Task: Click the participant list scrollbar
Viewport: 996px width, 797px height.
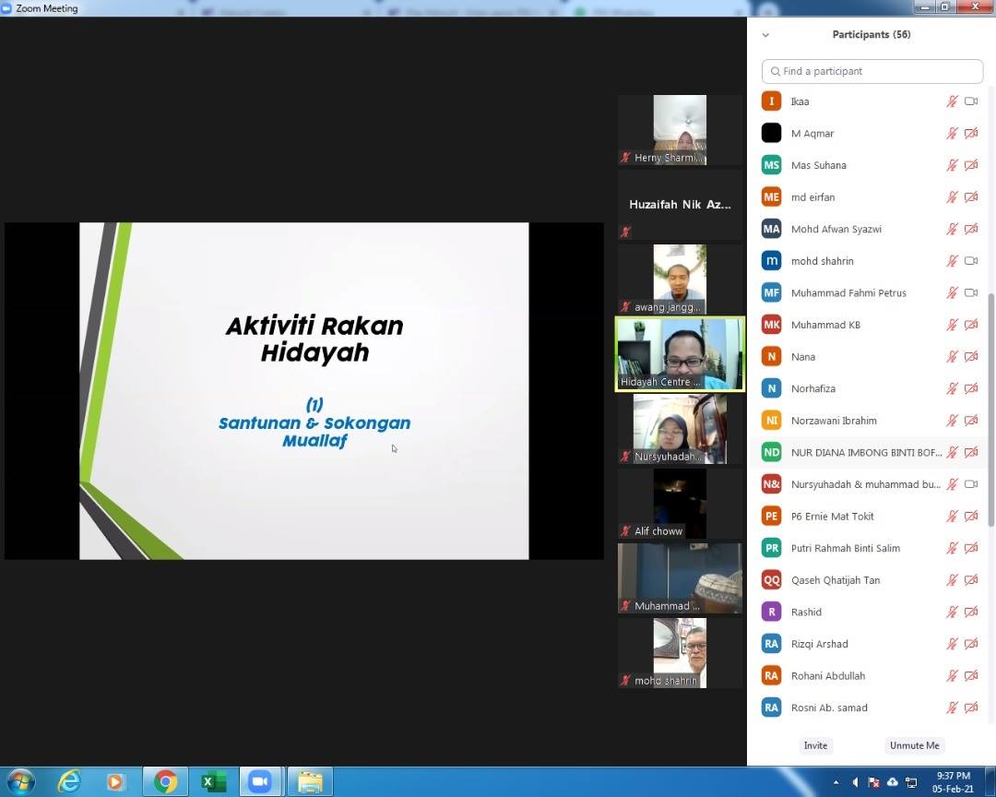Action: tap(990, 406)
